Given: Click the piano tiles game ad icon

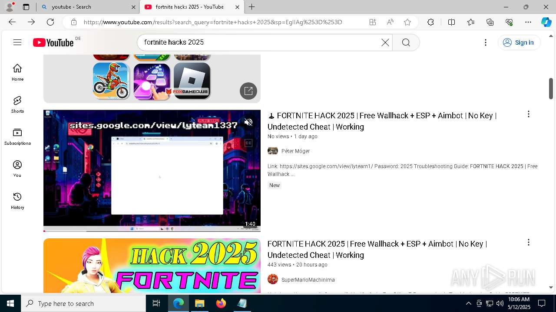Looking at the screenshot, I should (152, 81).
